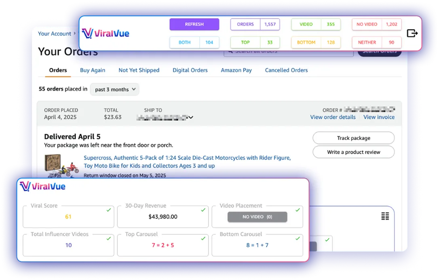
Task: Open the list view icon beside the score card
Action: (385, 216)
